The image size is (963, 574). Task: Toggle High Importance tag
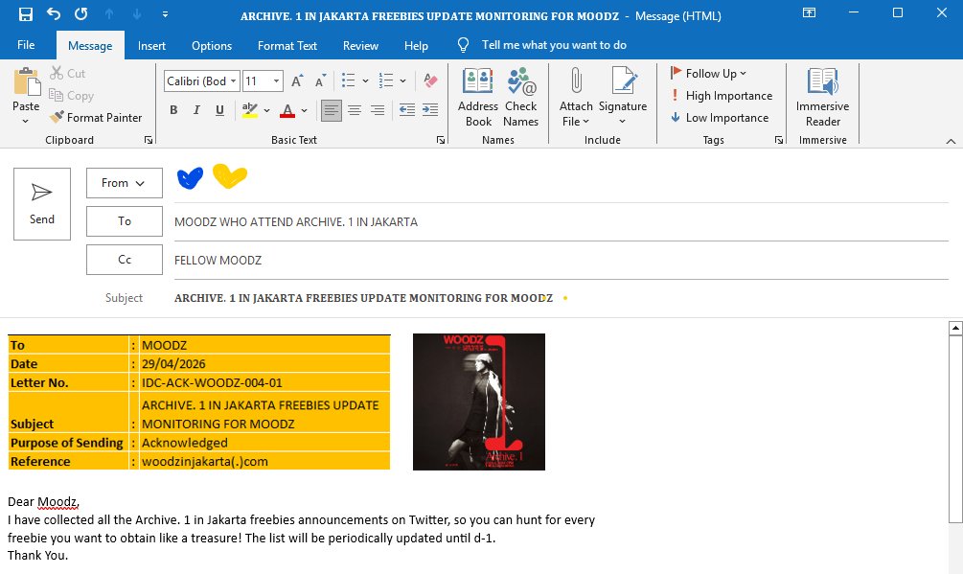[x=721, y=95]
